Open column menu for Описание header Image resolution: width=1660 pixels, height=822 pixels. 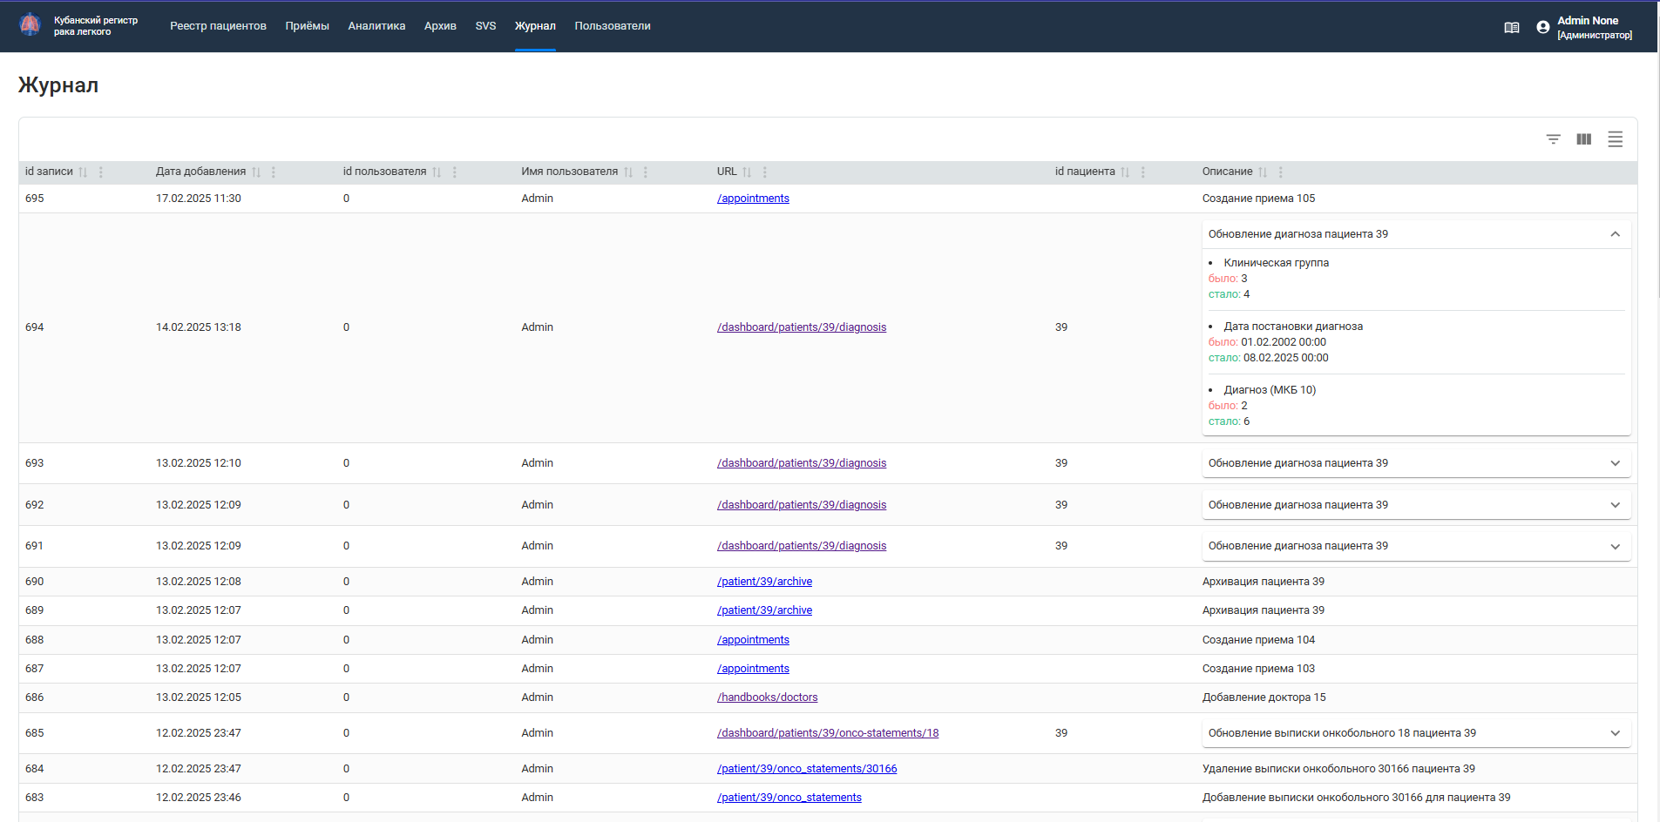[1281, 172]
